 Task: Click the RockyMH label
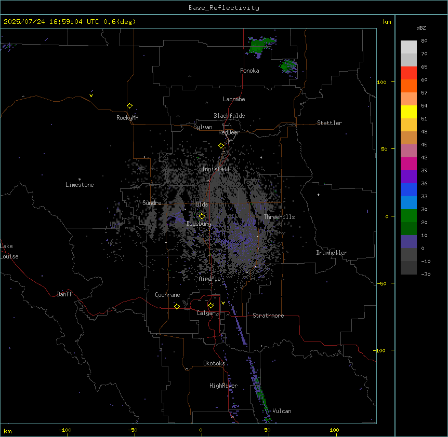127,118
